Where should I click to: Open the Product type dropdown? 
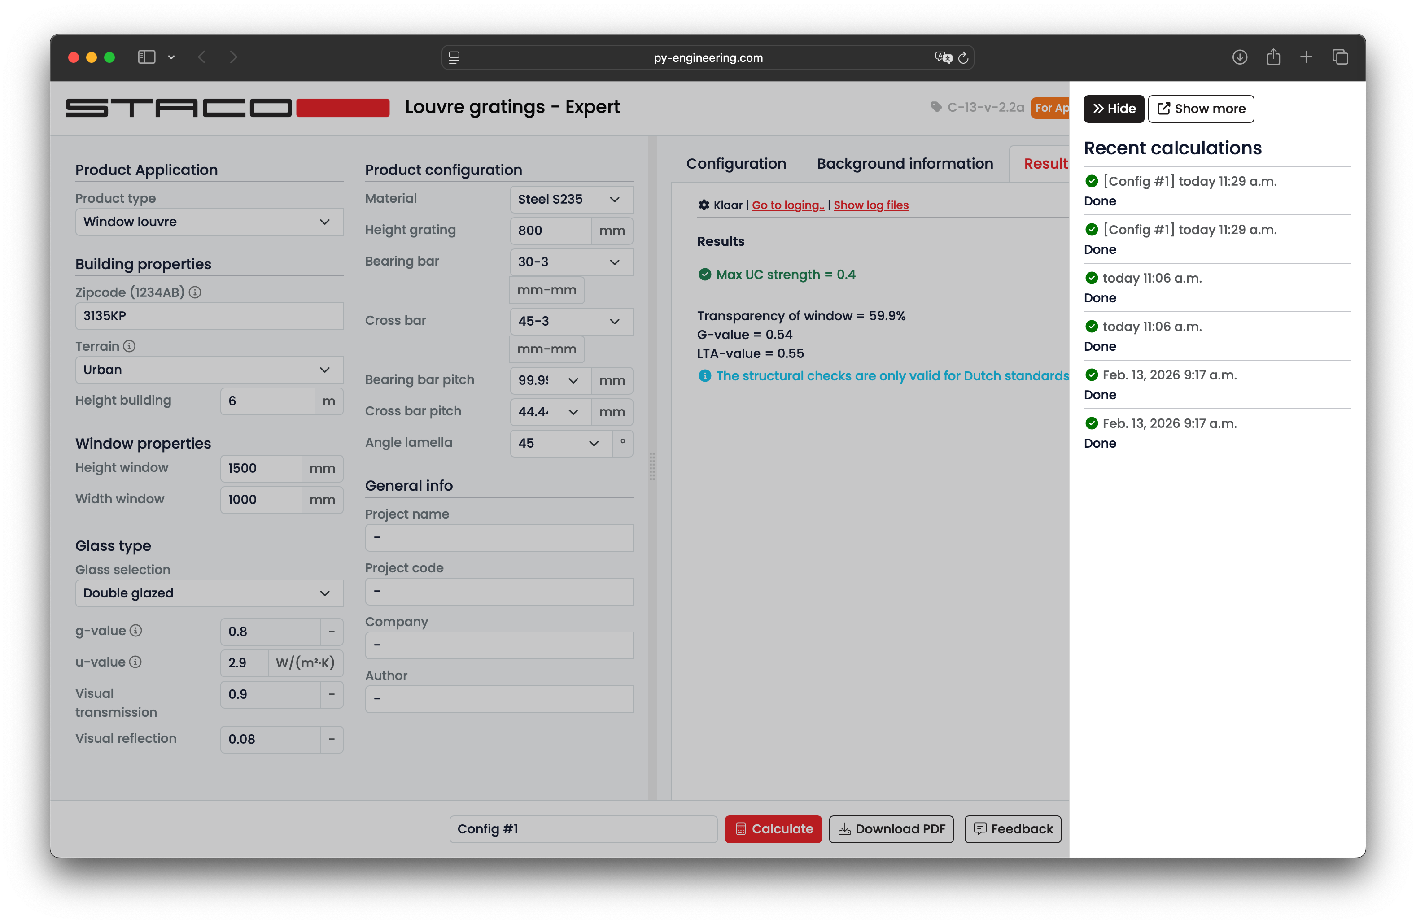209,222
